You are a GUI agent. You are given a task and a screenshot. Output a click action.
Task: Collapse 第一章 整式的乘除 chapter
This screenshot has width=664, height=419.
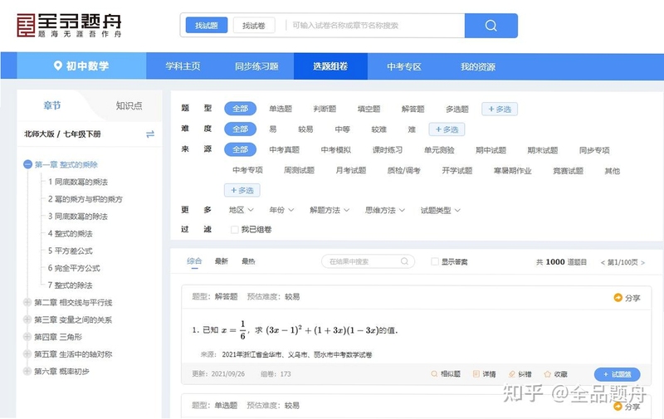[27, 164]
